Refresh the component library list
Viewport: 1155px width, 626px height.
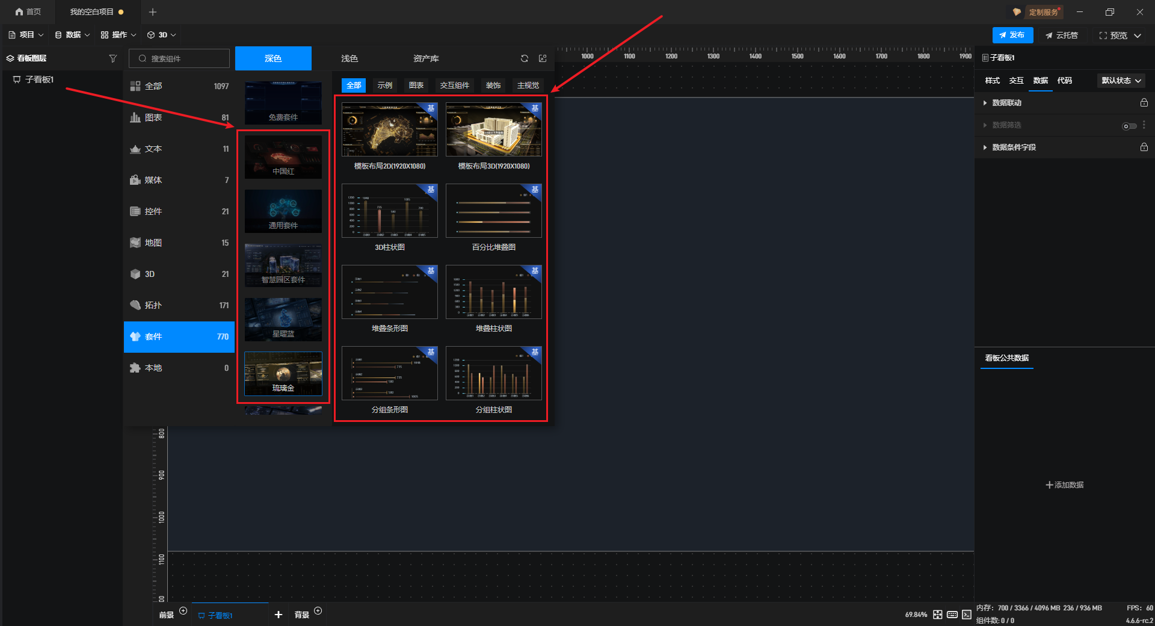point(525,58)
